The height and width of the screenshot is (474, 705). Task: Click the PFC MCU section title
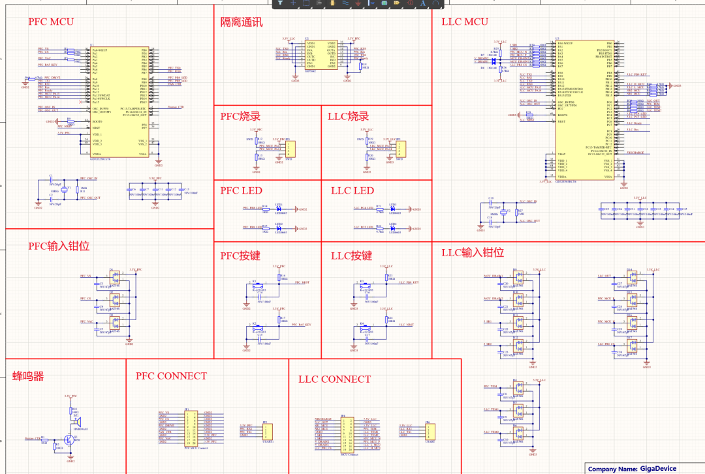point(51,22)
